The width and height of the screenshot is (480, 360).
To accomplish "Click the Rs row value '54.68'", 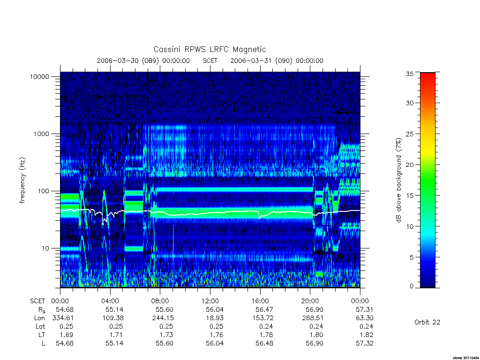I will coord(65,309).
